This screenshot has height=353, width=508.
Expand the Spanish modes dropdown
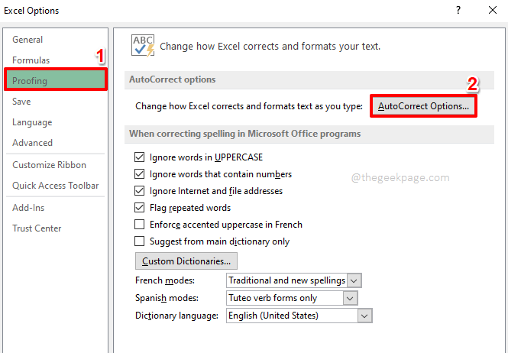coord(292,298)
